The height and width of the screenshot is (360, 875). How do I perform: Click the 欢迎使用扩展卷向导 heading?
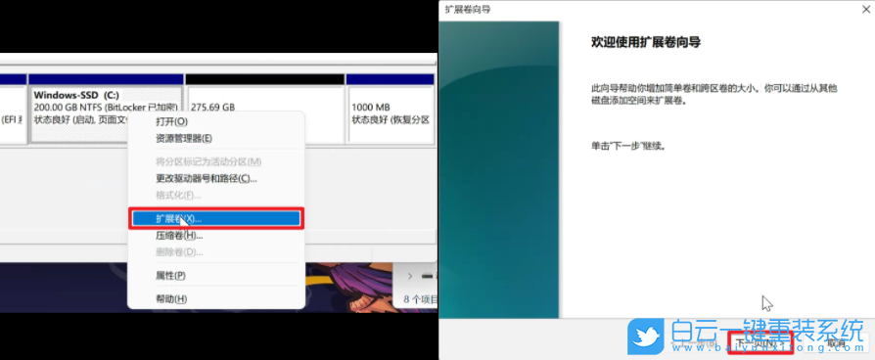(646, 42)
